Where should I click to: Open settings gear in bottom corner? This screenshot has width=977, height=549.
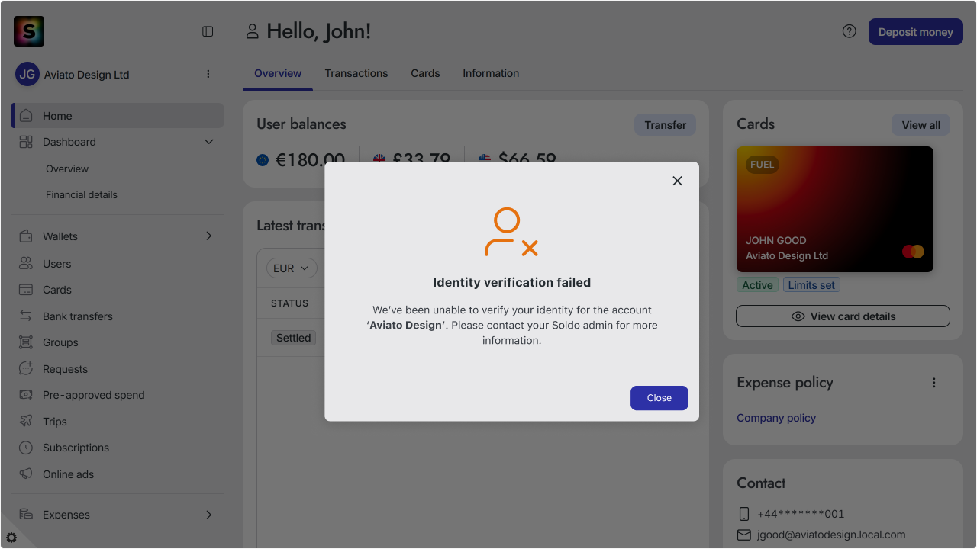click(x=11, y=538)
